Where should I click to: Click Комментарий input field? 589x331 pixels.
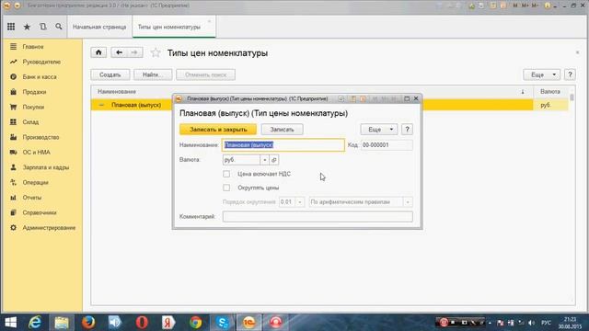(x=318, y=217)
